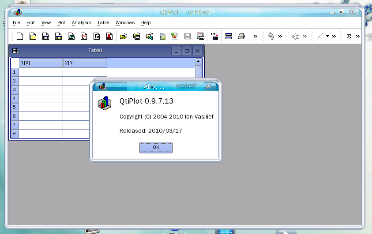Image resolution: width=372 pixels, height=234 pixels.
Task: Select column header 2[Y] in Table1
Action: (x=85, y=63)
